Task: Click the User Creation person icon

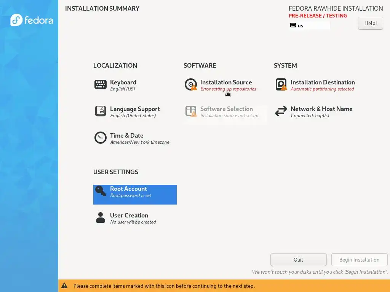Action: 101,217
